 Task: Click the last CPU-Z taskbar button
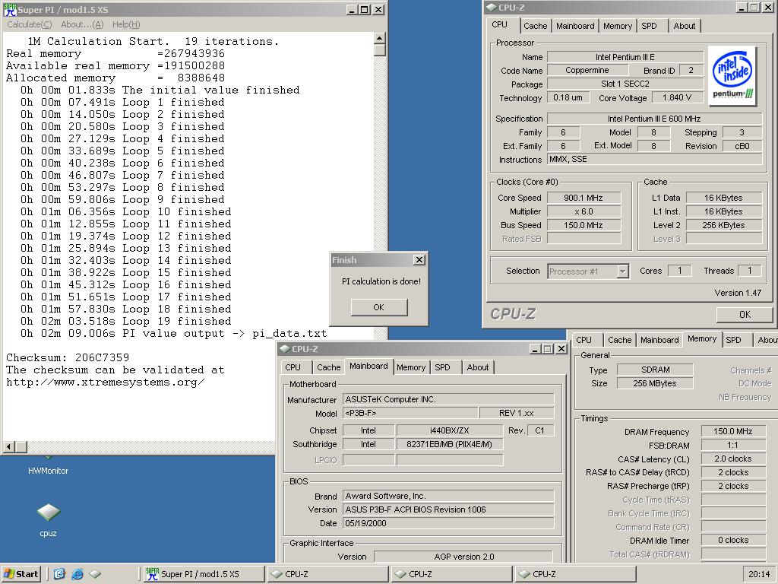pyautogui.click(x=575, y=574)
